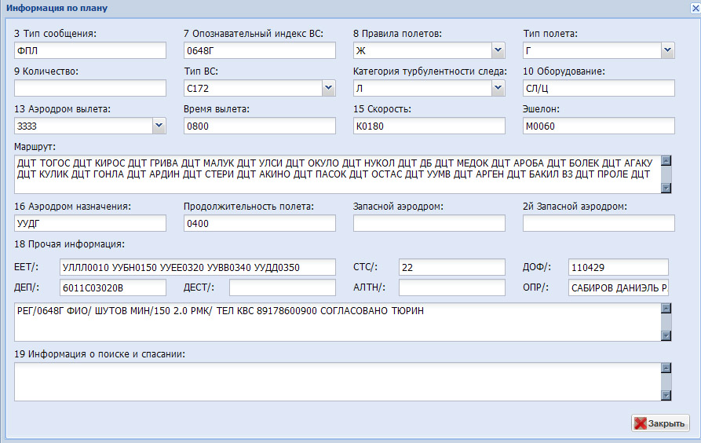Click the Закрыть button
Screen dimensions: 701x443
pyautogui.click(x=660, y=423)
